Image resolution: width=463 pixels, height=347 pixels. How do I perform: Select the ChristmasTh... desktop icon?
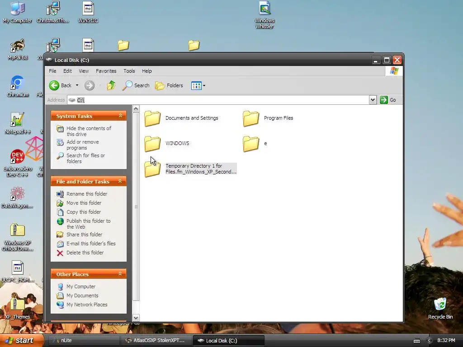pyautogui.click(x=53, y=12)
